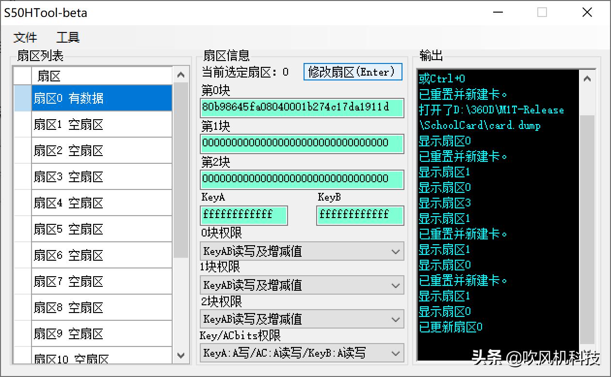Image resolution: width=611 pixels, height=377 pixels.
Task: Click inside the 第1块 data field
Action: tap(302, 143)
